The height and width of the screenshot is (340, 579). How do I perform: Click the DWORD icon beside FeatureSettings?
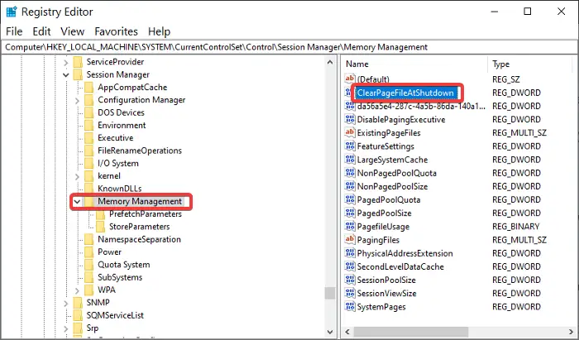(x=349, y=146)
